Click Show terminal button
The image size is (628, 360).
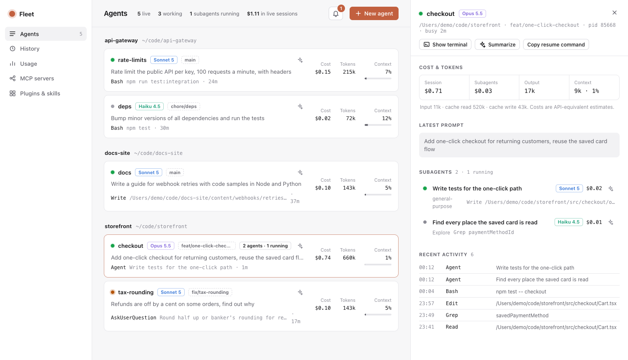445,44
